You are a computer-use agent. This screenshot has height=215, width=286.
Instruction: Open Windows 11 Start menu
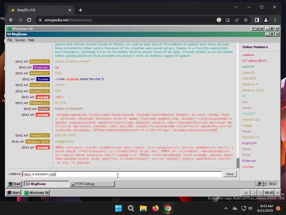[x=118, y=208]
